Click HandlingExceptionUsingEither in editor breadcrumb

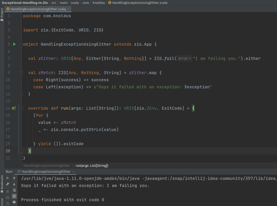(47, 166)
